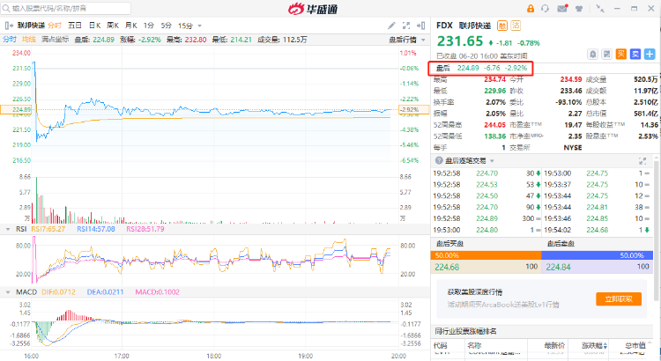Viewport: 661px width, 361px height.
Task: Add FDX to watchlist with plus icon
Action: pyautogui.click(x=650, y=55)
